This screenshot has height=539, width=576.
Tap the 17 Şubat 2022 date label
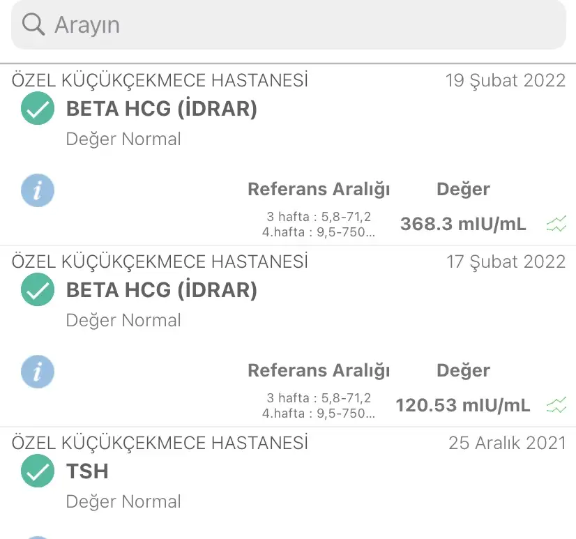[x=506, y=261]
